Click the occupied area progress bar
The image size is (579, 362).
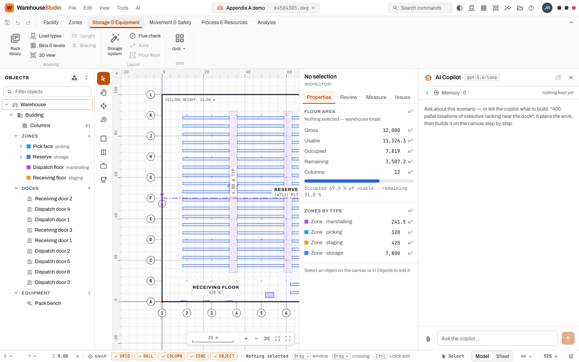tap(359, 181)
